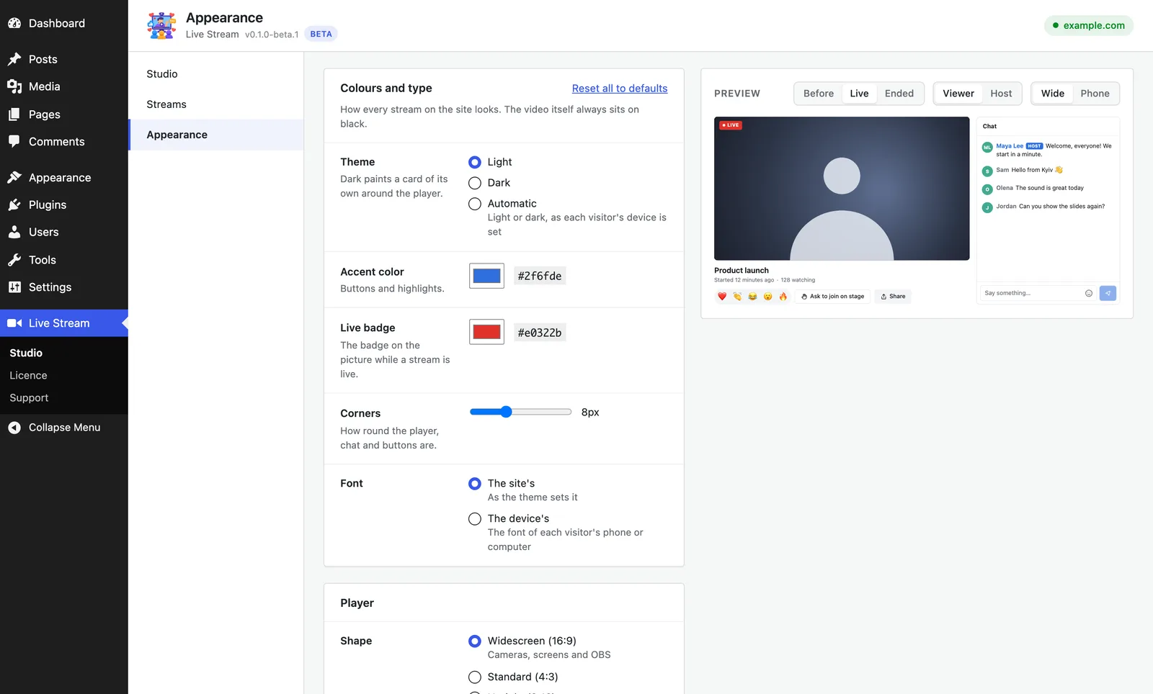This screenshot has width=1153, height=694.
Task: Open the Live badge red color swatch
Action: tap(486, 333)
